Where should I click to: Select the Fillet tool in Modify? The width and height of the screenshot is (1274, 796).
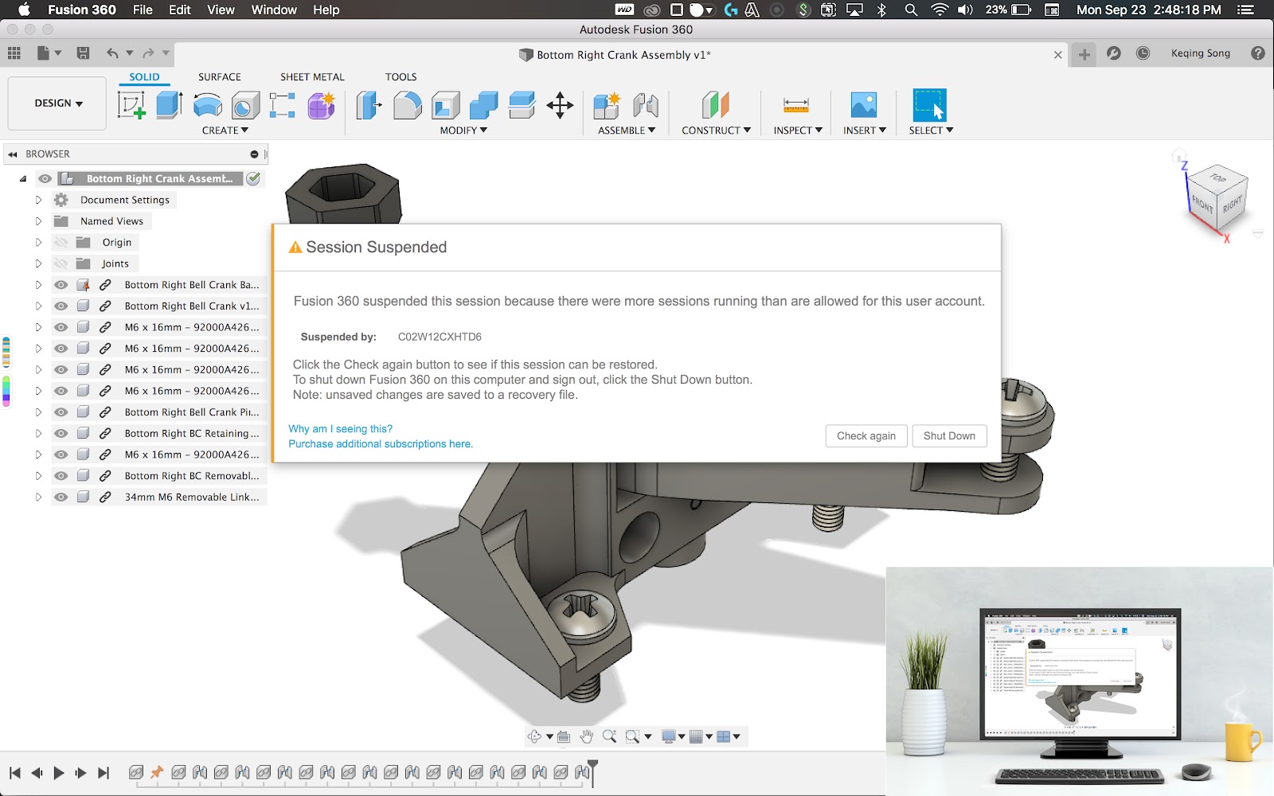click(408, 105)
